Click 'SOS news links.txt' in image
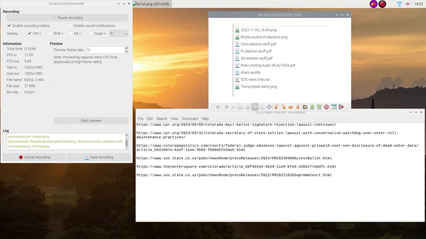426x239 pixels. pos(255,80)
